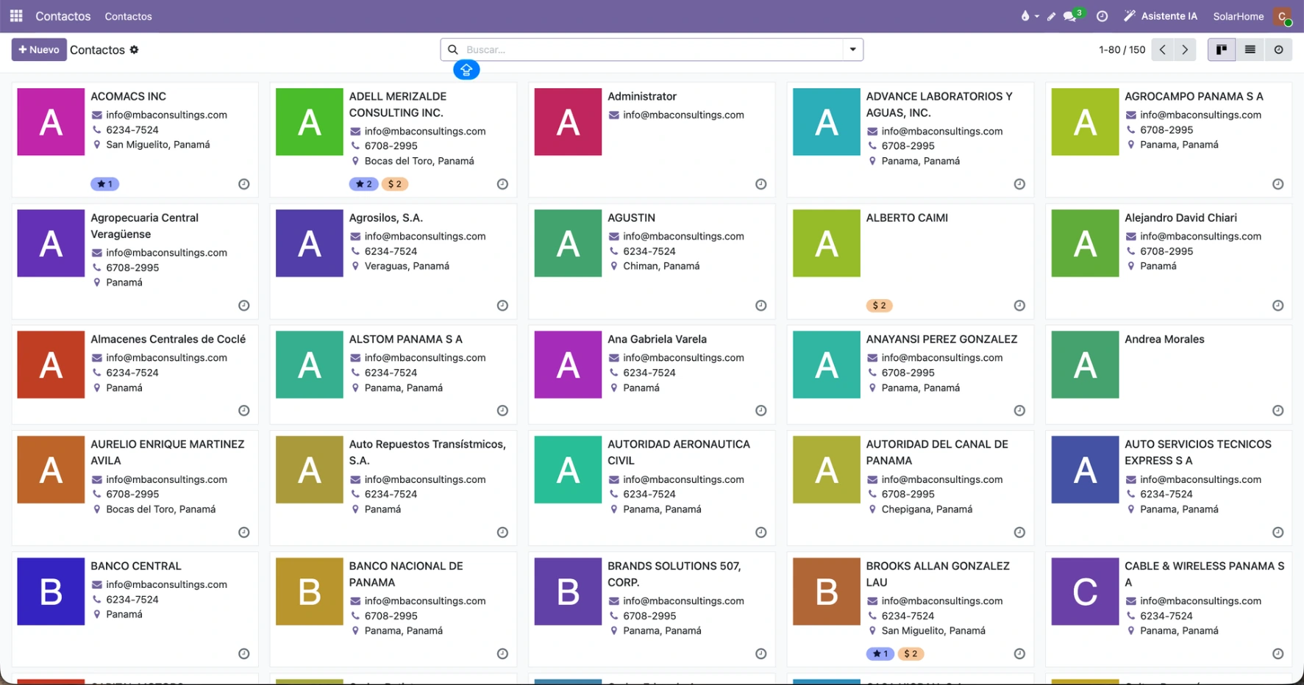The width and height of the screenshot is (1304, 685).
Task: Click the Contactos settings gear icon
Action: 134,50
